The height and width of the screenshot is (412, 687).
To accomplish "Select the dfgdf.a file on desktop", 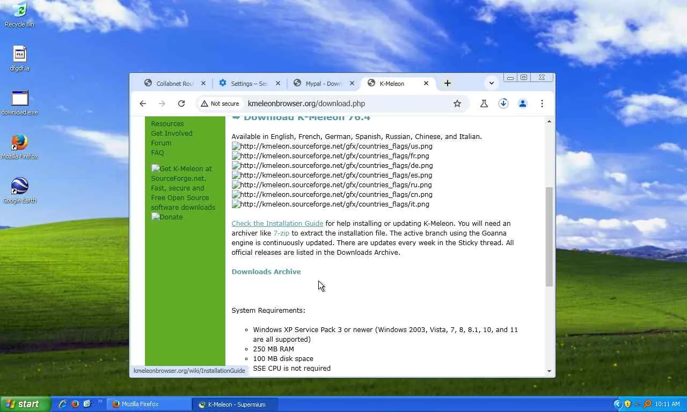I will [19, 58].
